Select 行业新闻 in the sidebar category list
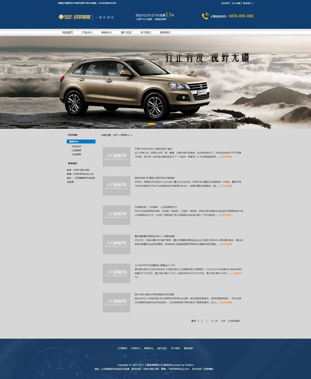 pyautogui.click(x=76, y=154)
